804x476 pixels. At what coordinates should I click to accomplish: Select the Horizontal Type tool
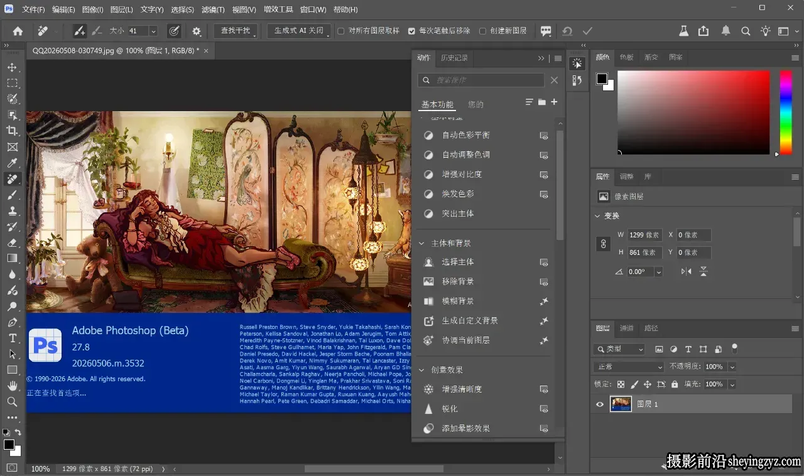12,338
